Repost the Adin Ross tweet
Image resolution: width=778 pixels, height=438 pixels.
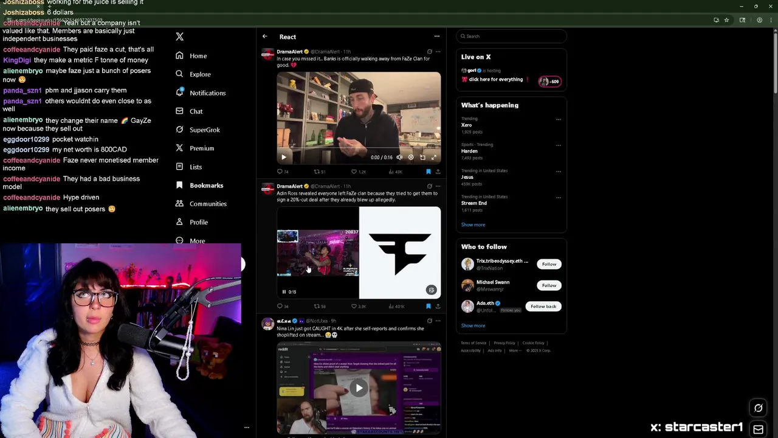coord(316,307)
